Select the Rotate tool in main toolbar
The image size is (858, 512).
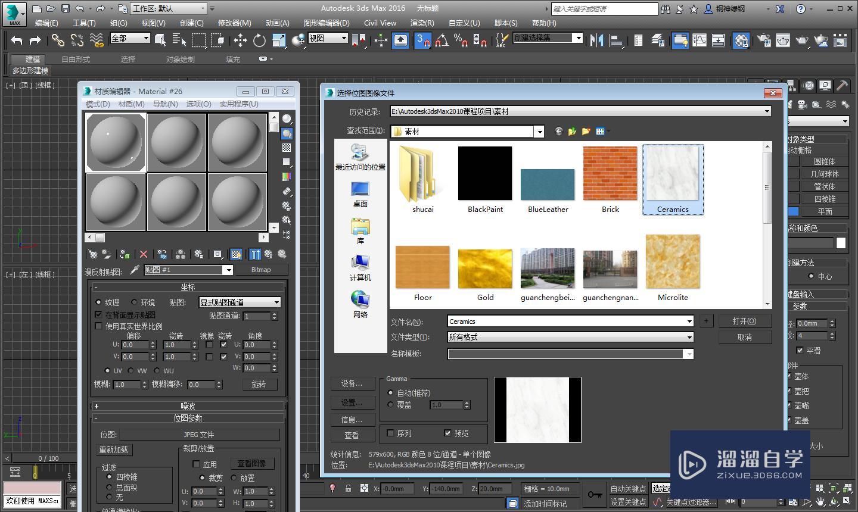(x=259, y=40)
